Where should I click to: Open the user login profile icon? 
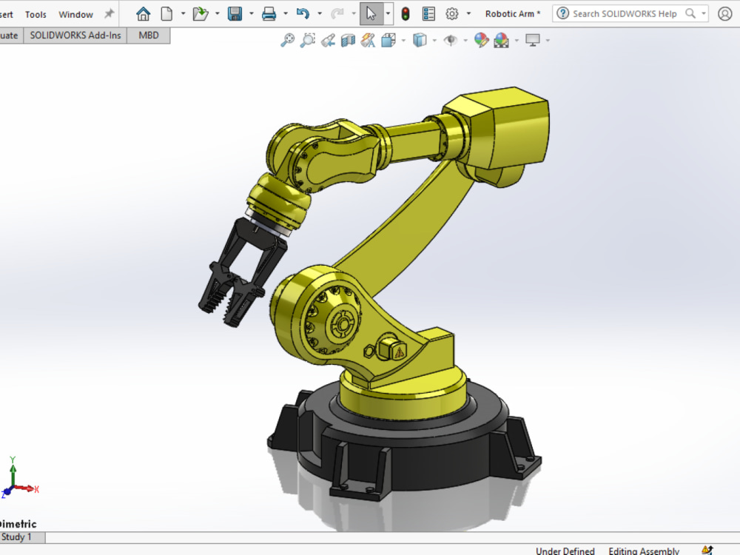coord(724,13)
